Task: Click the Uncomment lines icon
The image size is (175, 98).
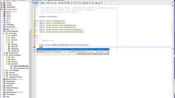Action: (x=99, y=3)
